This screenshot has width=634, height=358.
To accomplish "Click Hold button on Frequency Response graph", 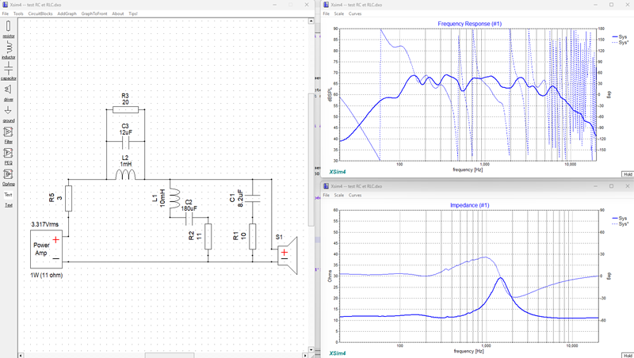I will point(628,174).
